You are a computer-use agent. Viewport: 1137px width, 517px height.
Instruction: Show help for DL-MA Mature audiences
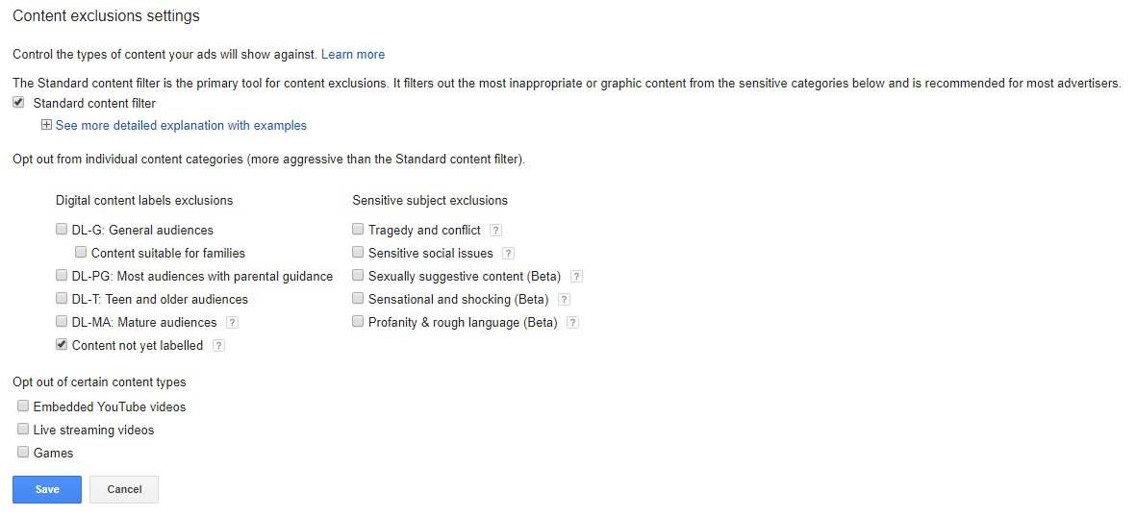(233, 323)
